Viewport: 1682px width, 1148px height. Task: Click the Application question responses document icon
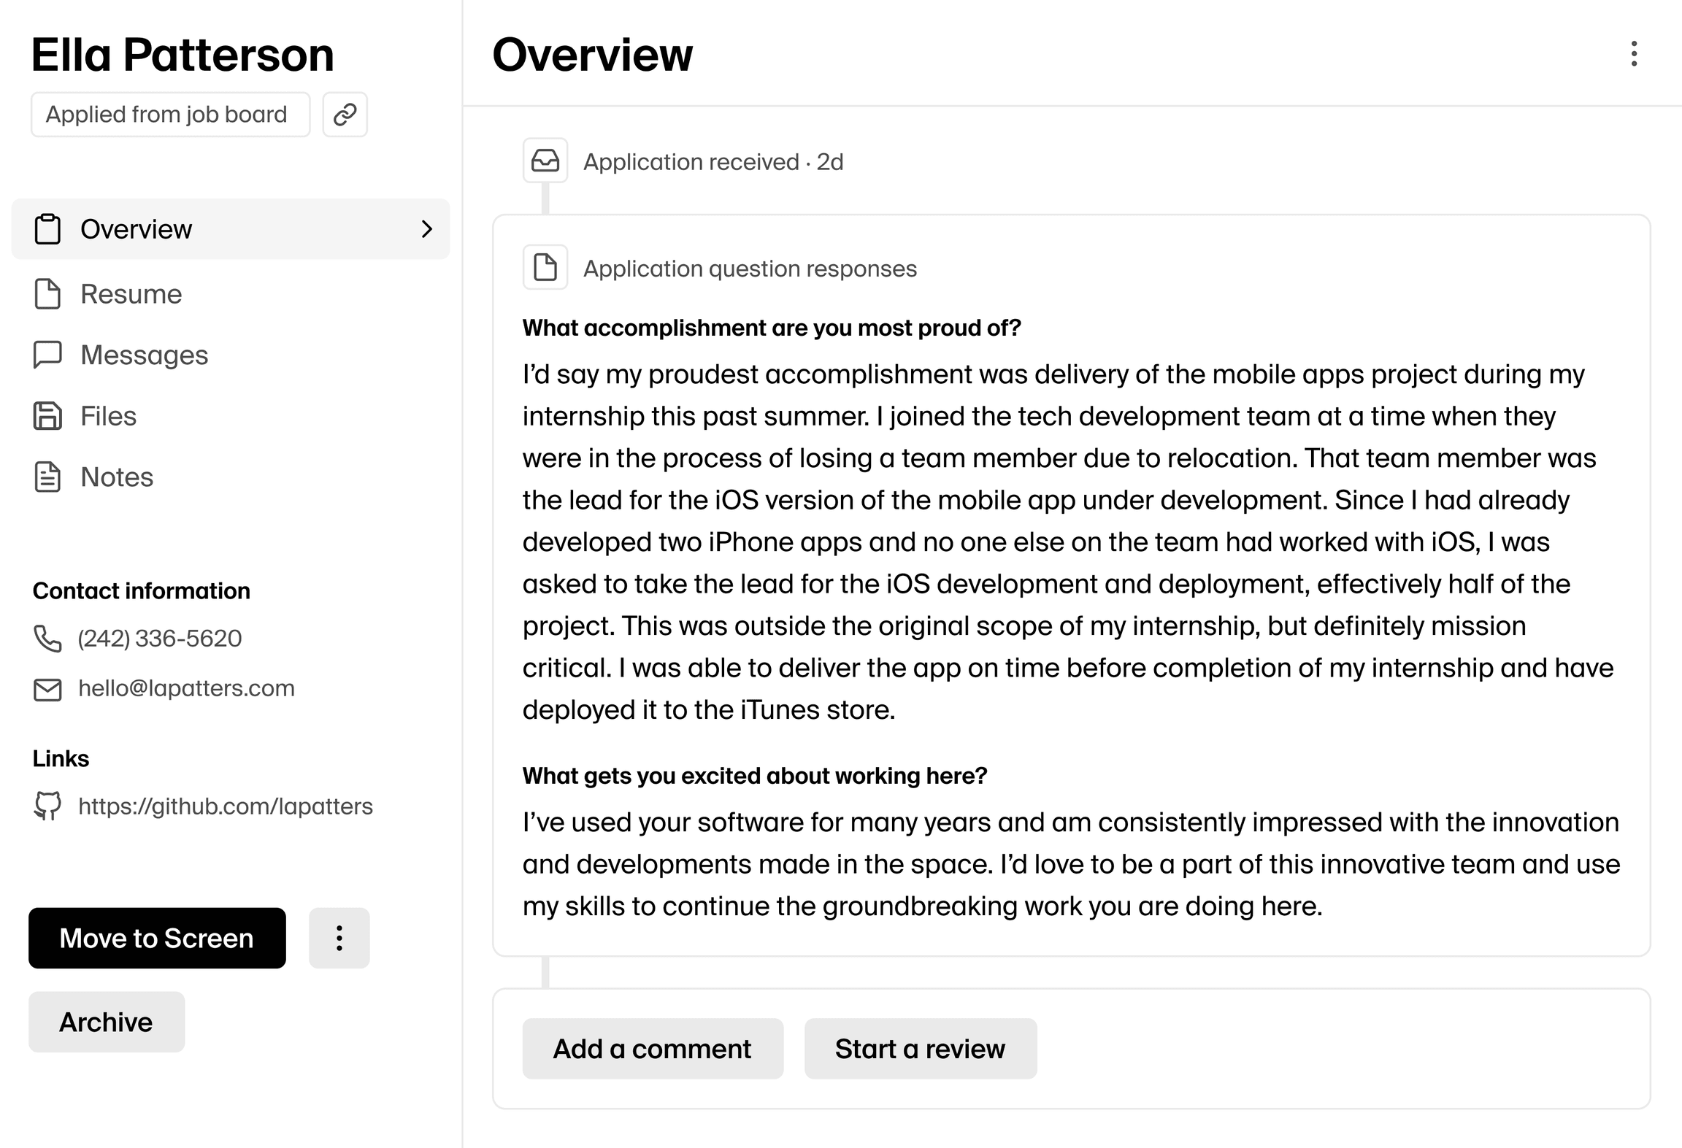[x=545, y=267]
